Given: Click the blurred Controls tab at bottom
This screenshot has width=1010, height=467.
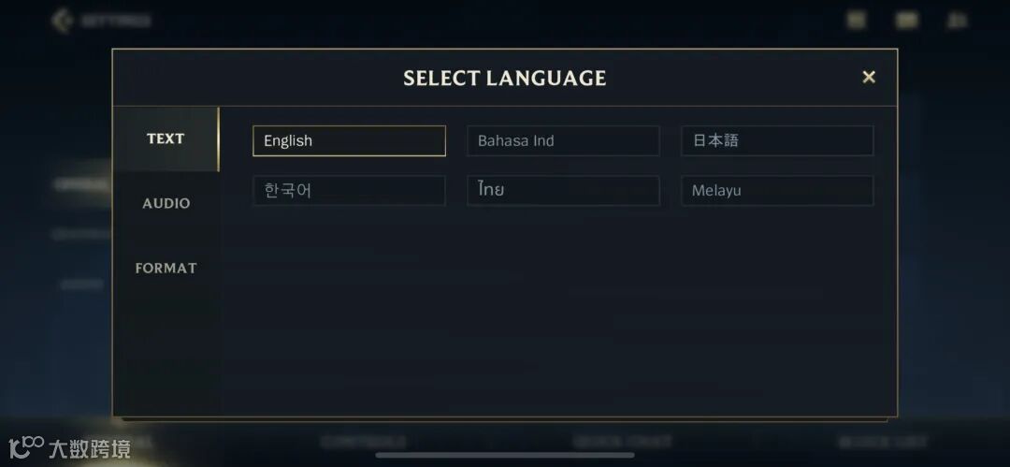Looking at the screenshot, I should coord(363,441).
